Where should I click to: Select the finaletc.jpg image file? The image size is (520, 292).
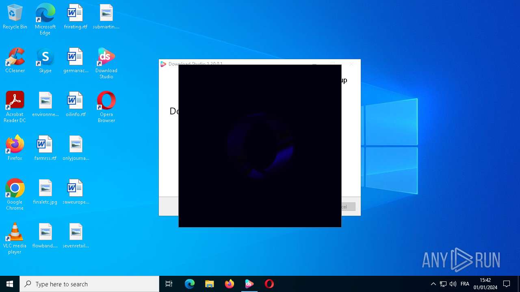coord(45,192)
